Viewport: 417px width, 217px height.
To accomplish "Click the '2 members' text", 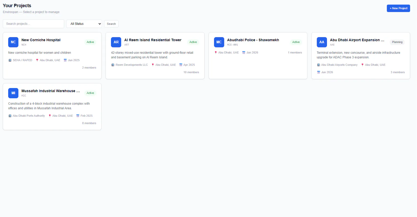I will coord(89,68).
